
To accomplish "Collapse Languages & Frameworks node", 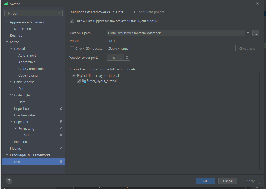I will click(x=7, y=155).
